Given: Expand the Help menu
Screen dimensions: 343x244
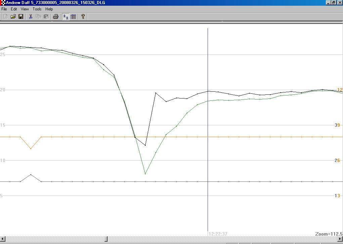Looking at the screenshot, I should tap(49, 9).
